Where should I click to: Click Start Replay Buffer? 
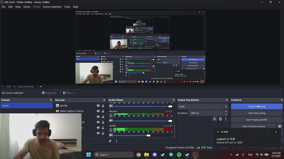(x=257, y=120)
